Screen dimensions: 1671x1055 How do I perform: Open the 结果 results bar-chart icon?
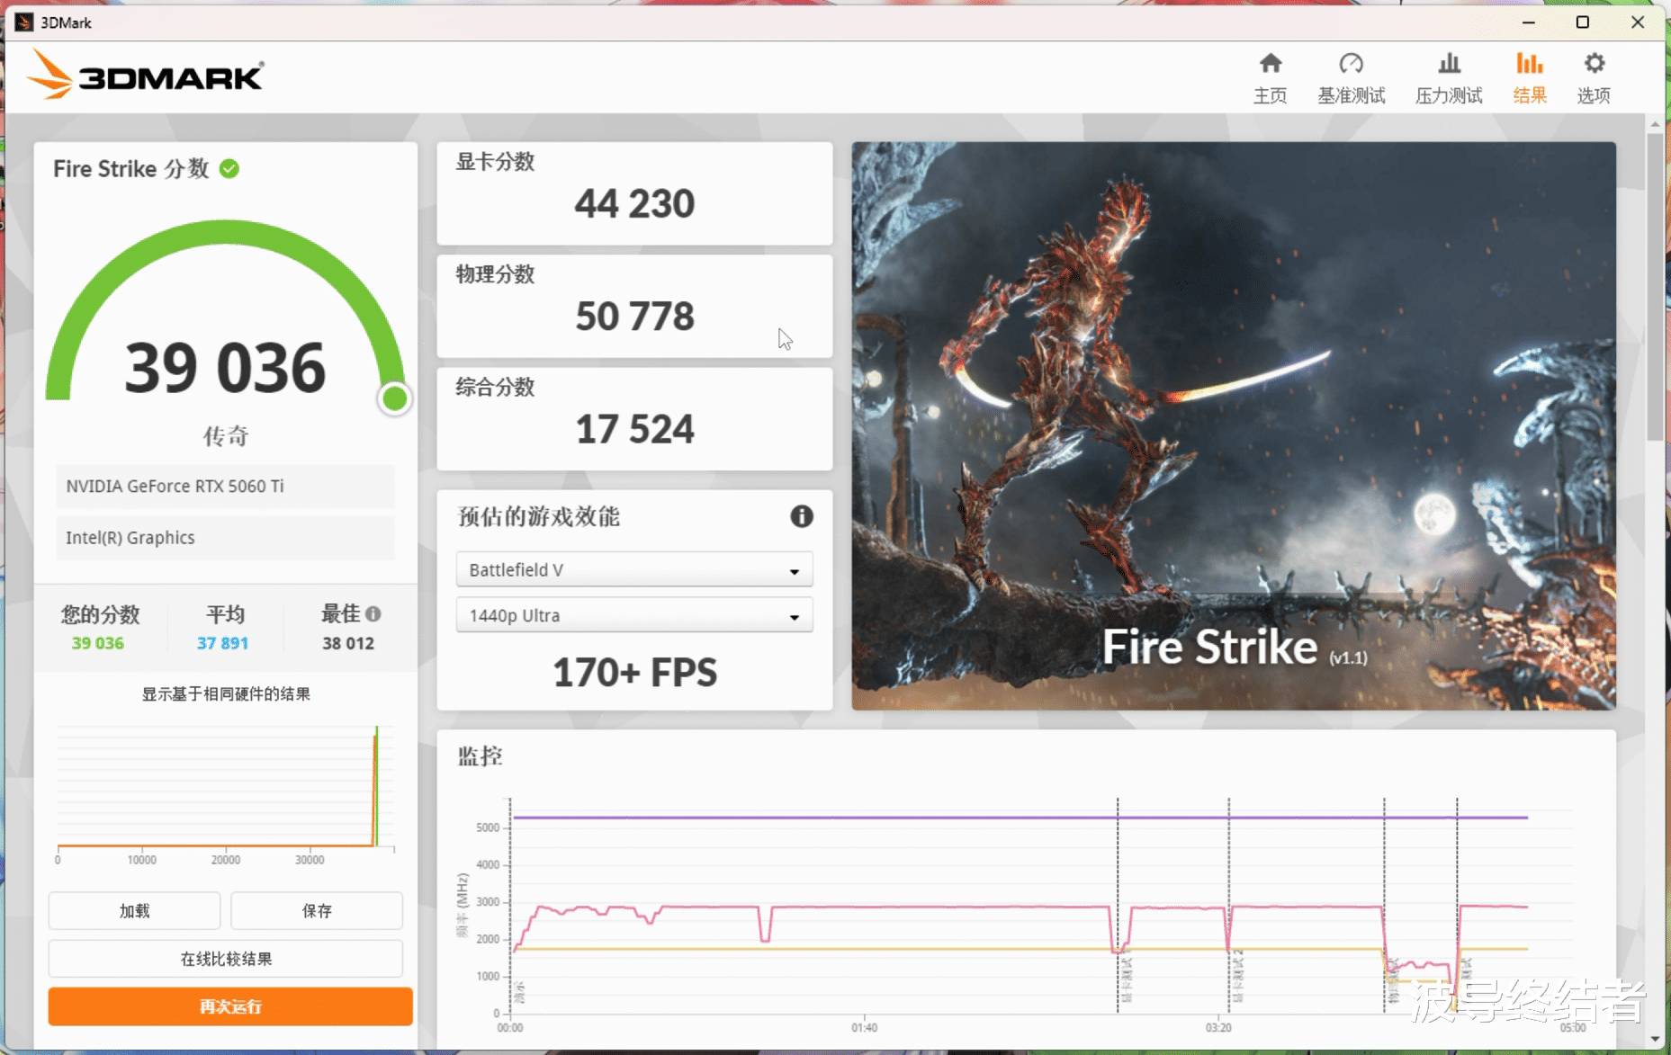click(1529, 63)
